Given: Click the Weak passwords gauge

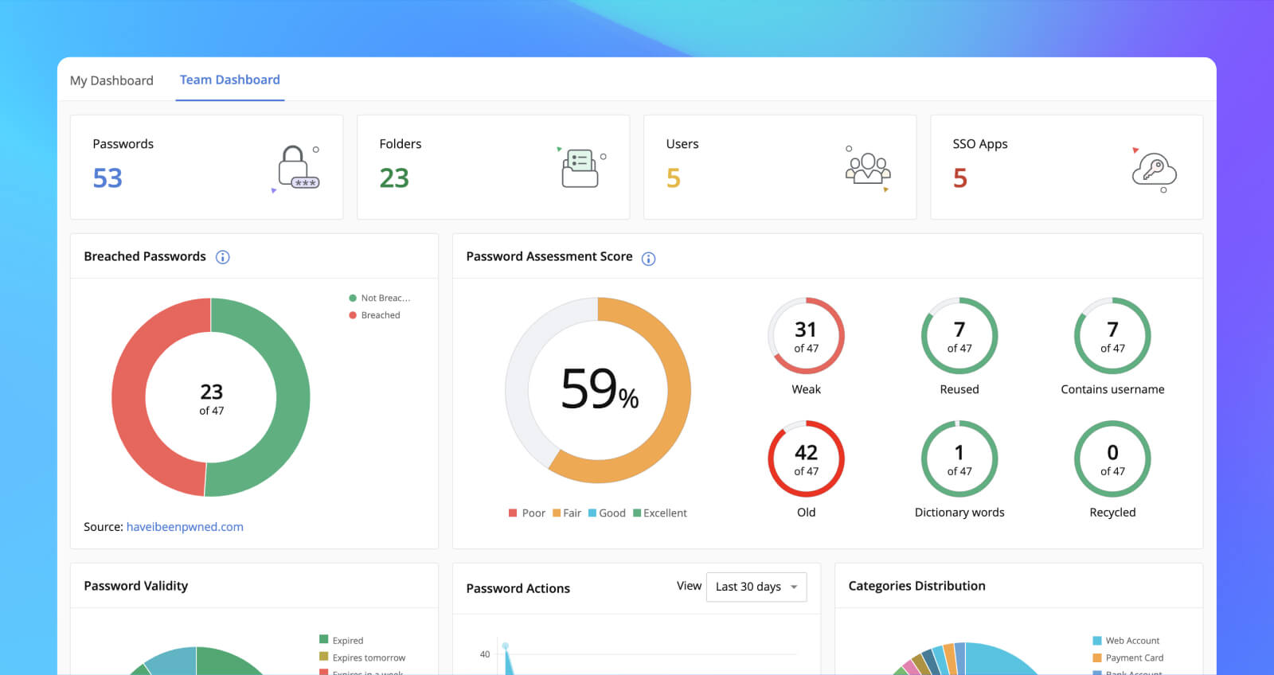Looking at the screenshot, I should [806, 336].
